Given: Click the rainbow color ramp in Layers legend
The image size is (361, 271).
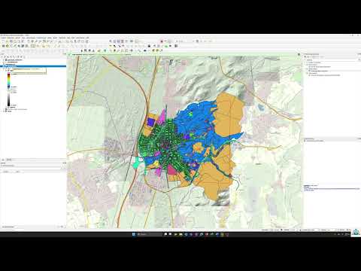Looking at the screenshot, I should click(x=9, y=80).
